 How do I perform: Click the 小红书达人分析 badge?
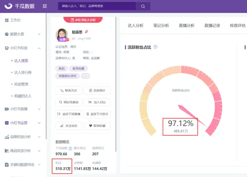tap(83, 20)
